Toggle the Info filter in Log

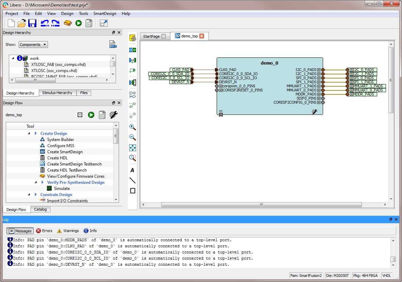tap(90, 231)
